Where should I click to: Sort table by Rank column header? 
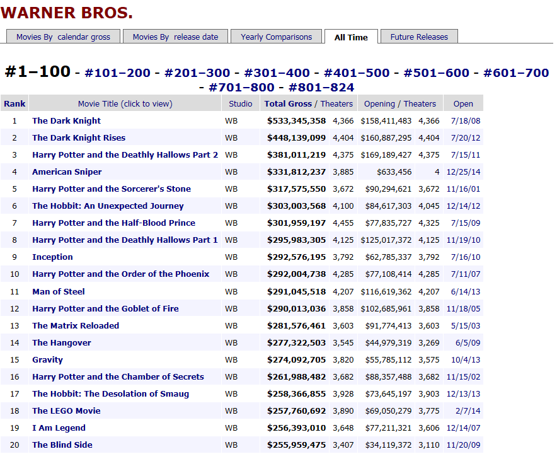(x=14, y=103)
